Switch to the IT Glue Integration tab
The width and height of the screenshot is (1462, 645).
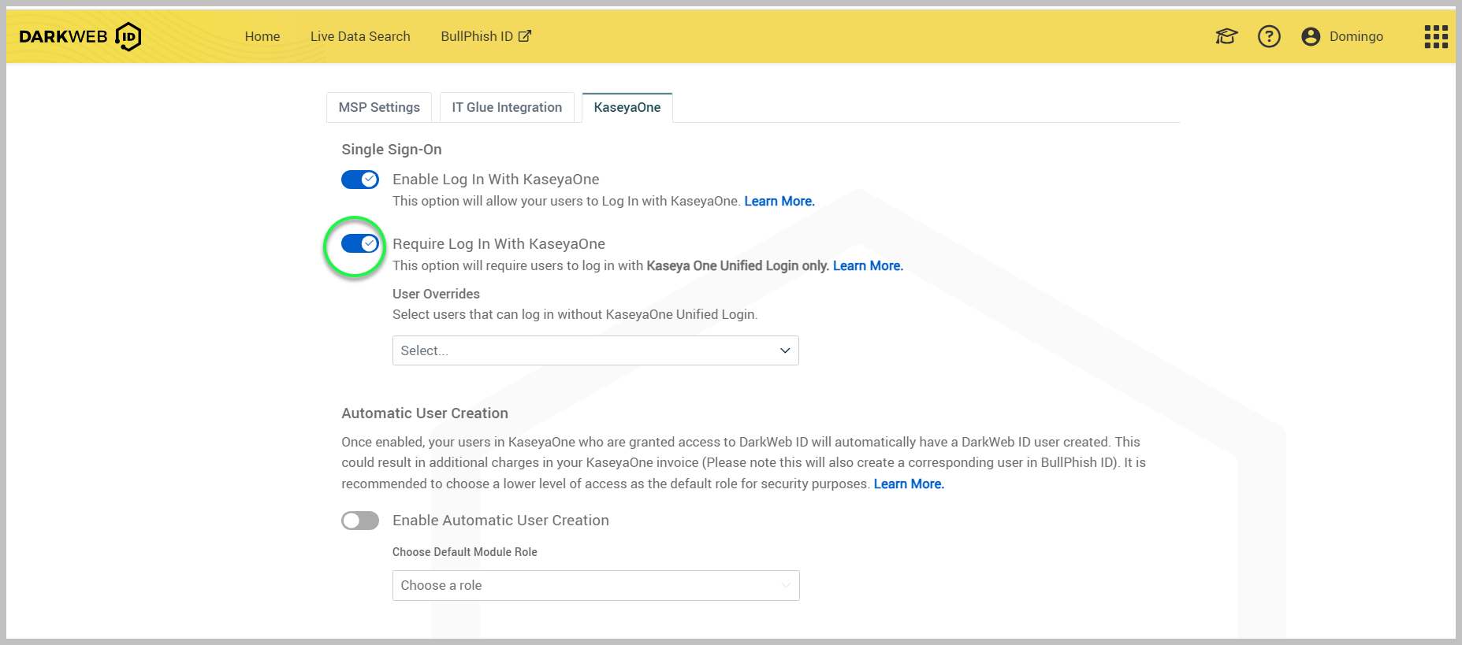pyautogui.click(x=507, y=108)
